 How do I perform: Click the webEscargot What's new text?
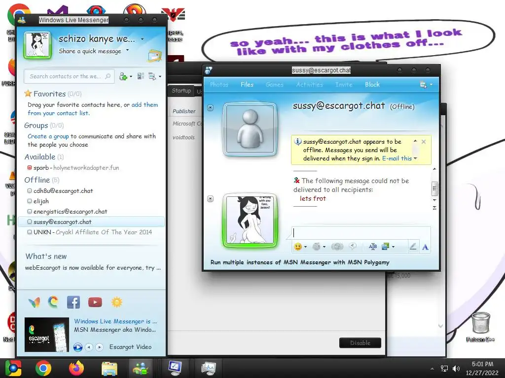coord(93,268)
